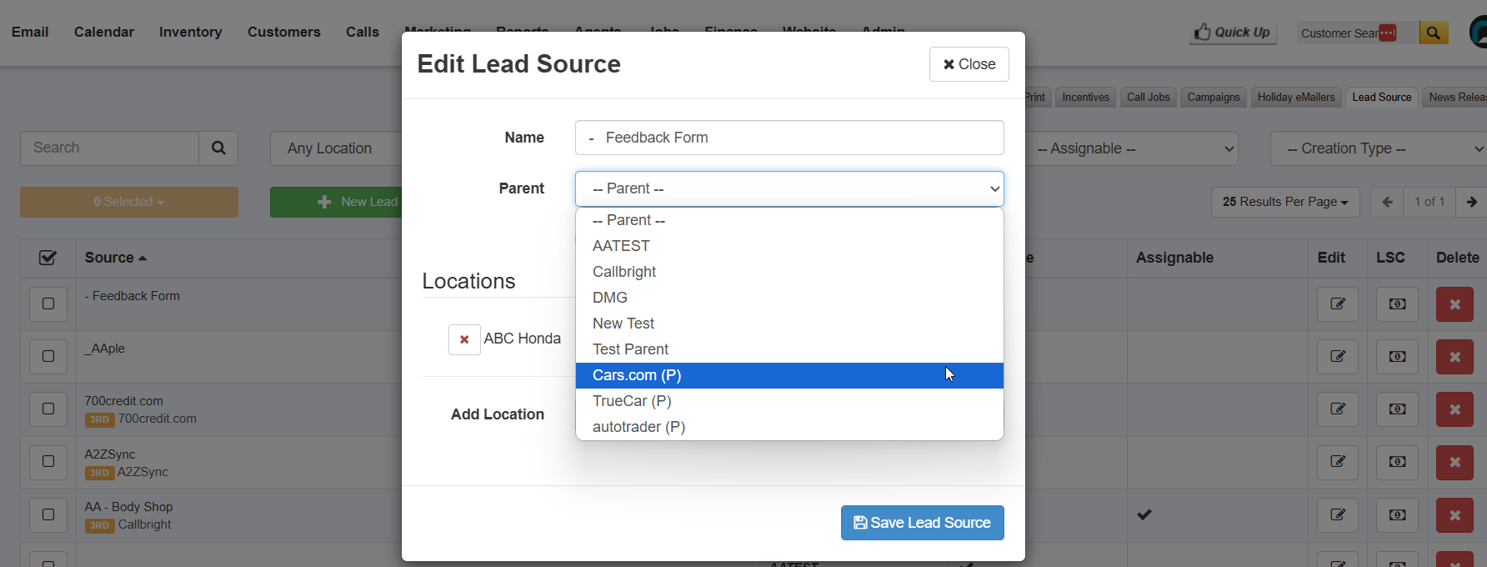Open the Calendar menu
Viewport: 1487px width, 567px height.
coord(104,32)
